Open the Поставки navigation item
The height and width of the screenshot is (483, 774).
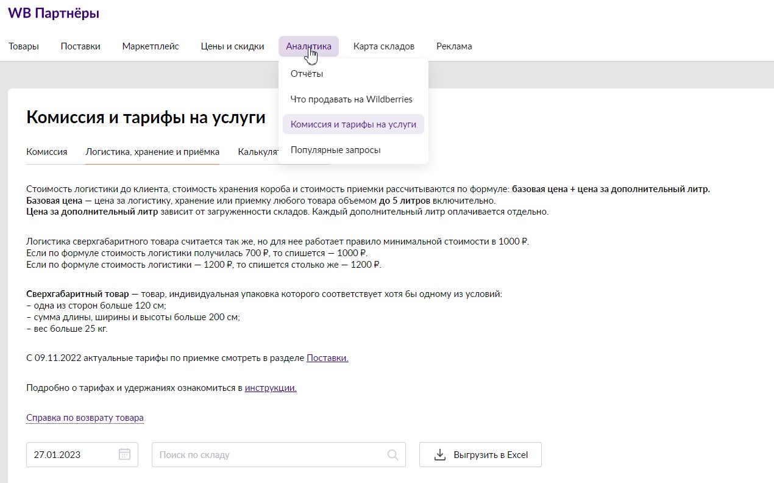click(x=80, y=46)
